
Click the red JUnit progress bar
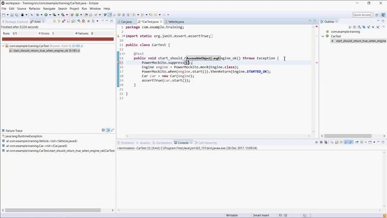(58, 39)
